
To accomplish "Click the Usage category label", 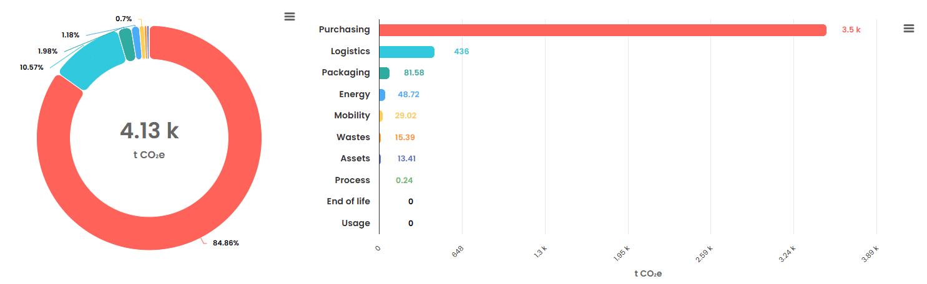I will coord(356,223).
